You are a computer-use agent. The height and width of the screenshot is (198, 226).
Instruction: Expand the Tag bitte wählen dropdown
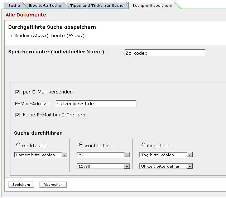pos(166,155)
